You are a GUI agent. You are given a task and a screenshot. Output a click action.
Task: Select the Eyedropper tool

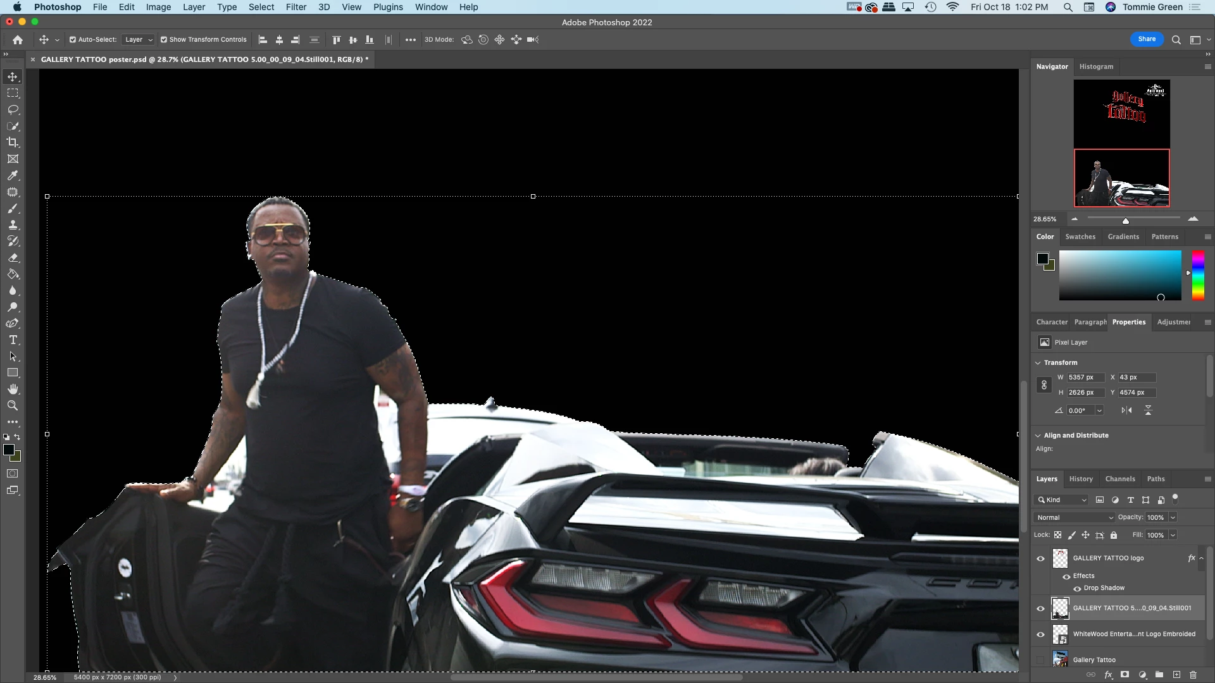click(13, 175)
